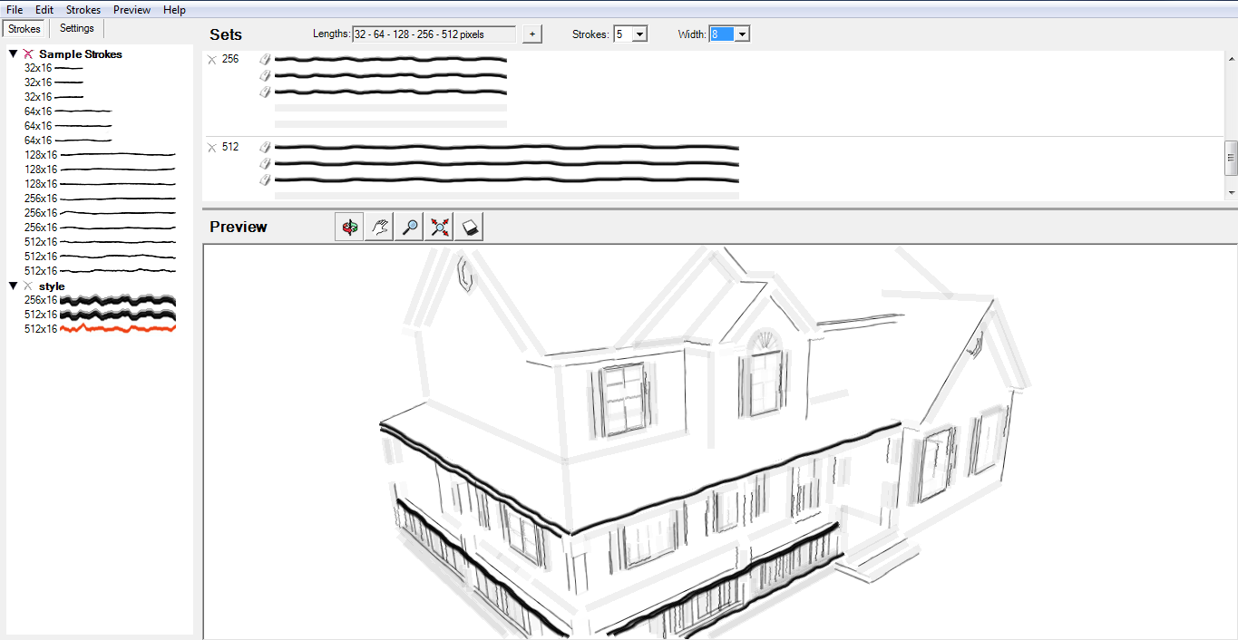Activate the zoom-to-fit tool
Image resolution: width=1238 pixels, height=640 pixels.
[438, 226]
